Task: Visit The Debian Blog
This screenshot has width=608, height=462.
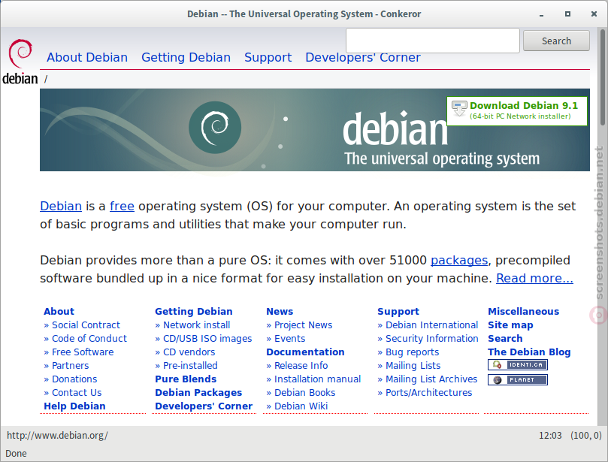Action: [529, 352]
